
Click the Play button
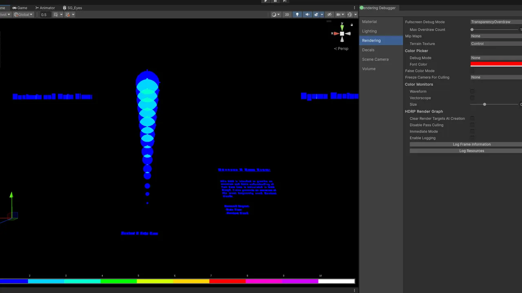point(265,1)
